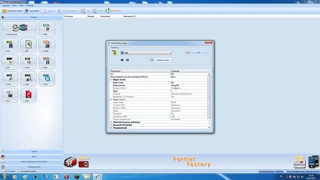Open the Тема menu
Screen dimensions: 320x180
(x=14, y=5)
